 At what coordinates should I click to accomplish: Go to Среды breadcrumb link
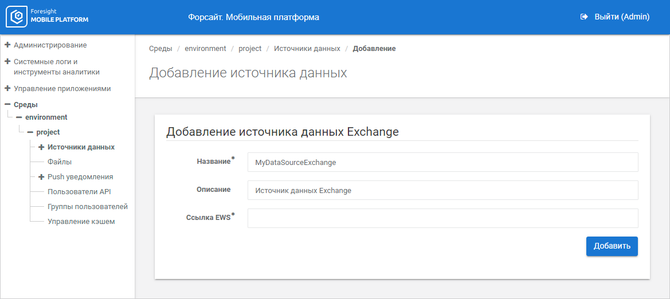coord(160,49)
